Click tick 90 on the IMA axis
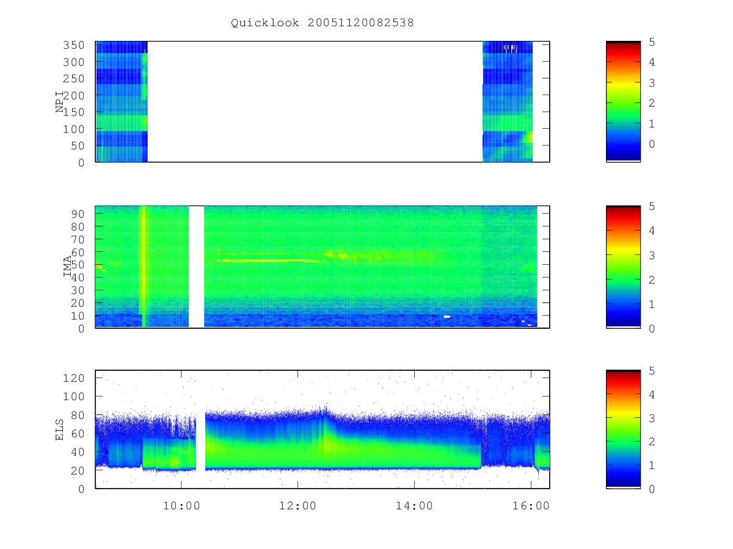733x549 pixels. [x=79, y=213]
